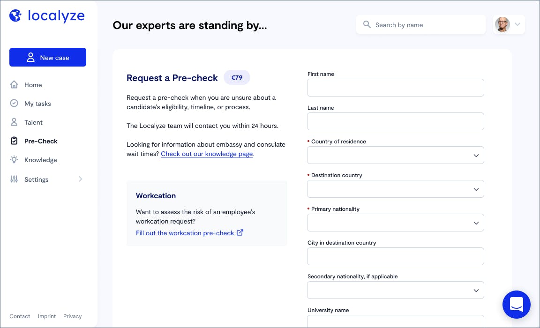This screenshot has height=328, width=540.
Task: Click the First name input field
Action: [x=395, y=88]
